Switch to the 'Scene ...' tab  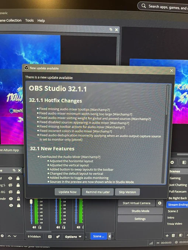(99, 236)
